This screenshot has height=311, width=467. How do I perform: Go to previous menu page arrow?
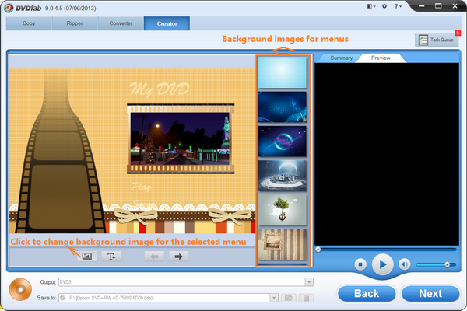[154, 257]
